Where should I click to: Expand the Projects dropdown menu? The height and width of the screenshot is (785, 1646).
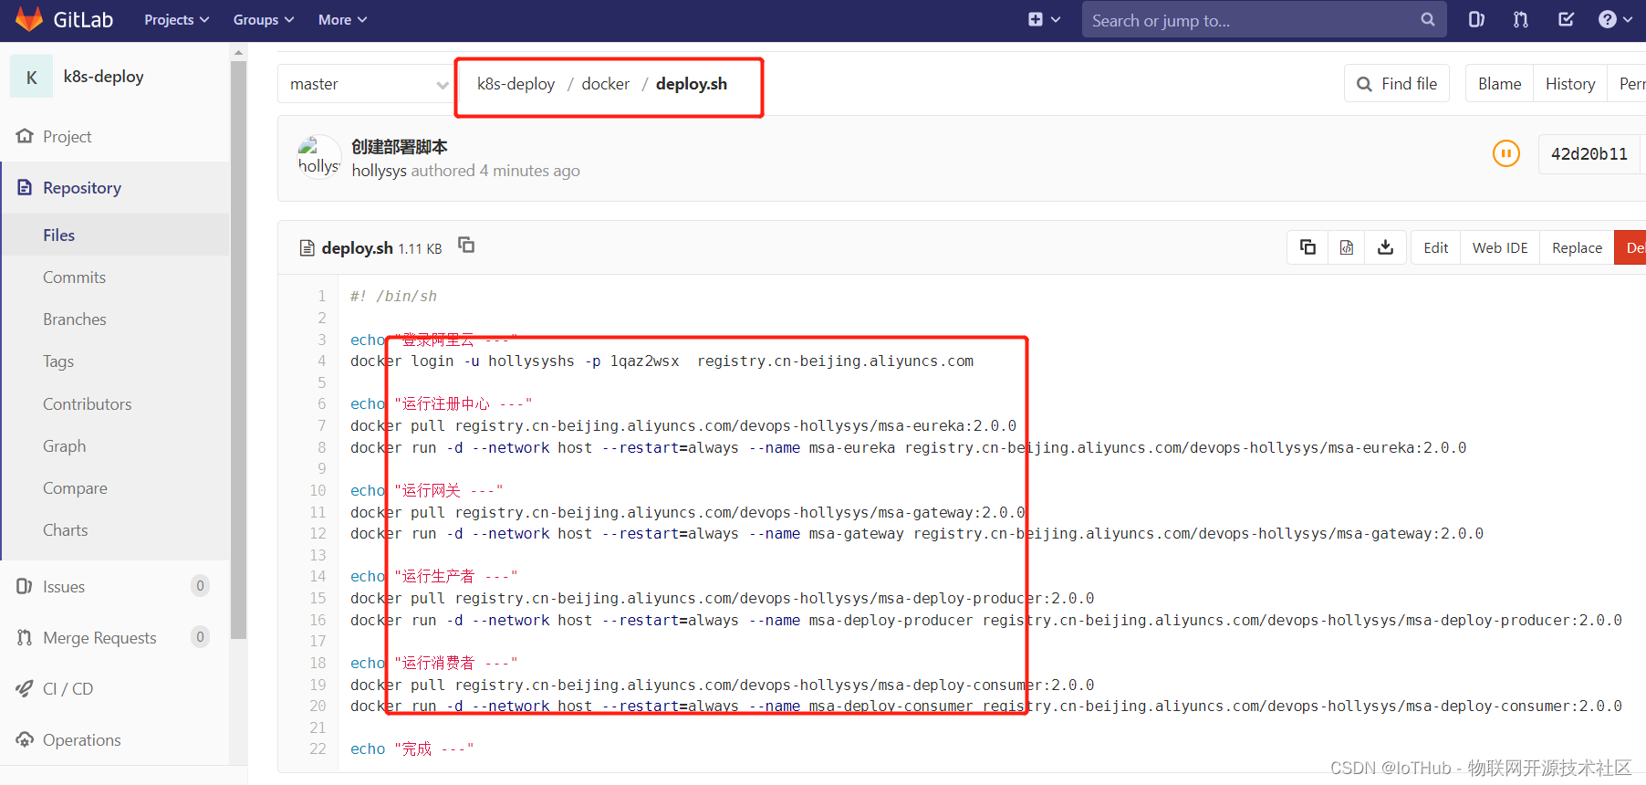pyautogui.click(x=177, y=19)
